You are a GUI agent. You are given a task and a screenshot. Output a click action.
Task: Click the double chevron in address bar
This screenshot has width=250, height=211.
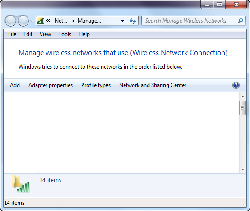[48, 21]
